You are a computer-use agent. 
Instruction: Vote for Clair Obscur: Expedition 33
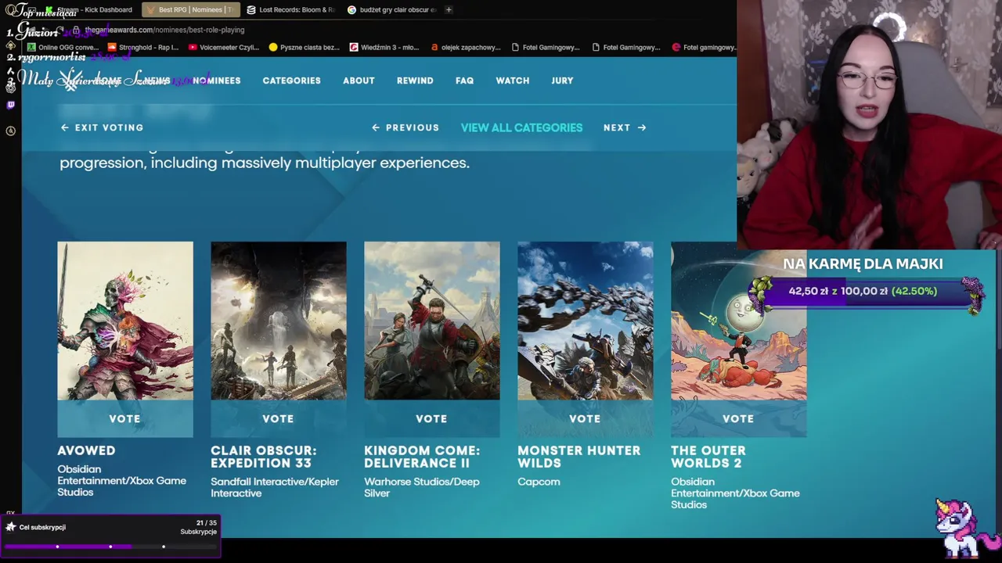(278, 419)
